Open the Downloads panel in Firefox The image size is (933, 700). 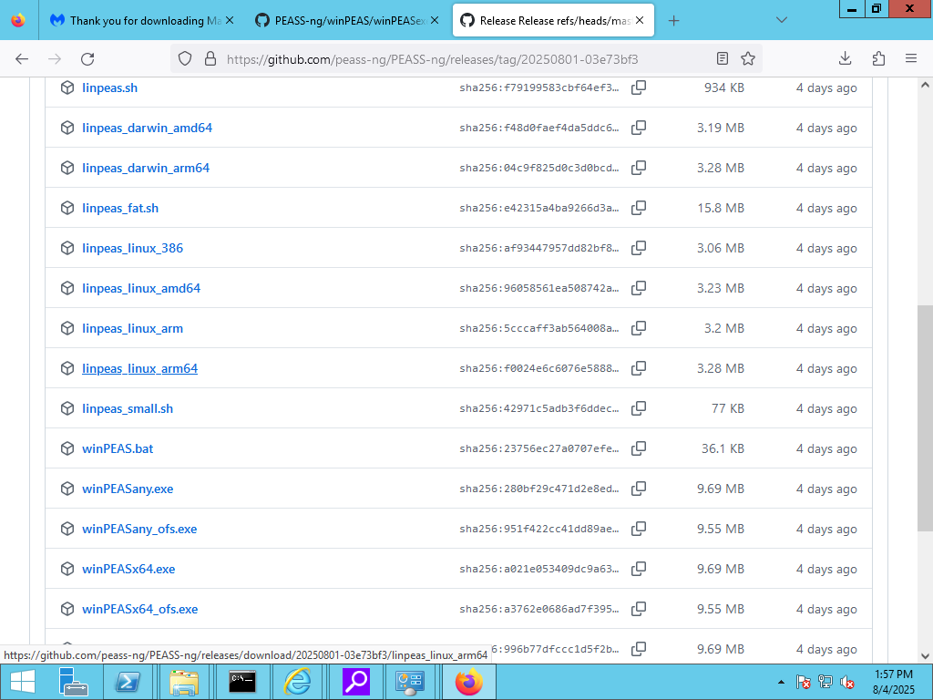[845, 57]
